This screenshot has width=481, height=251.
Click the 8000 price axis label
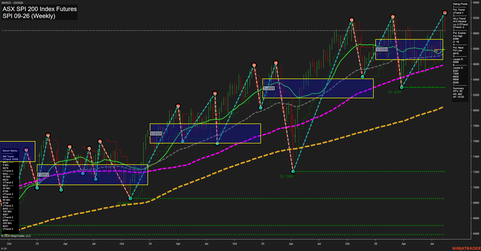click(x=476, y=110)
